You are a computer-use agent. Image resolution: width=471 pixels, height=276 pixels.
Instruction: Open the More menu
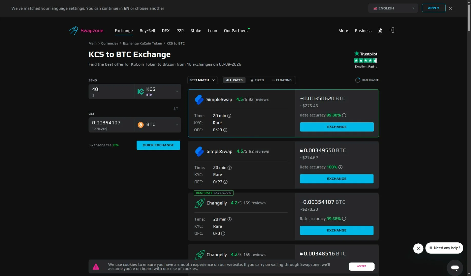point(343,31)
